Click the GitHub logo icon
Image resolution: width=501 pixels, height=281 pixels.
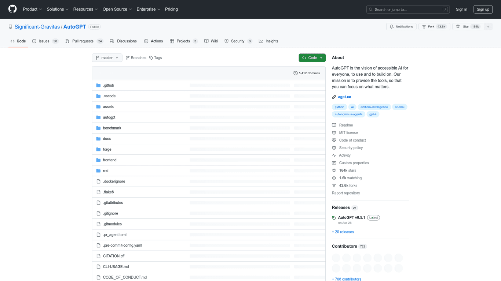(12, 9)
